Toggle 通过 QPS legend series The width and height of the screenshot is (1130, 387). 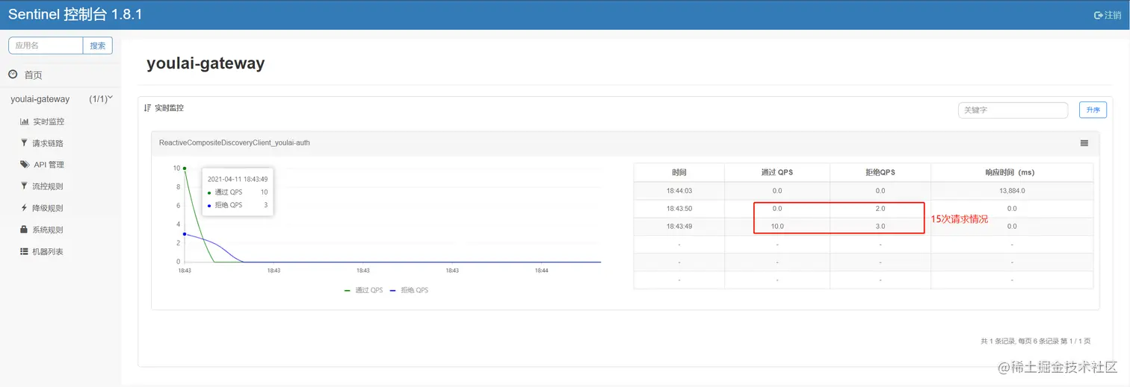pos(363,290)
